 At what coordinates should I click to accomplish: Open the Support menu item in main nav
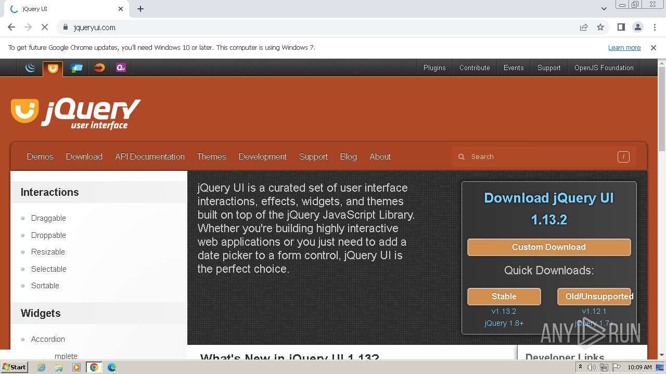pos(313,156)
